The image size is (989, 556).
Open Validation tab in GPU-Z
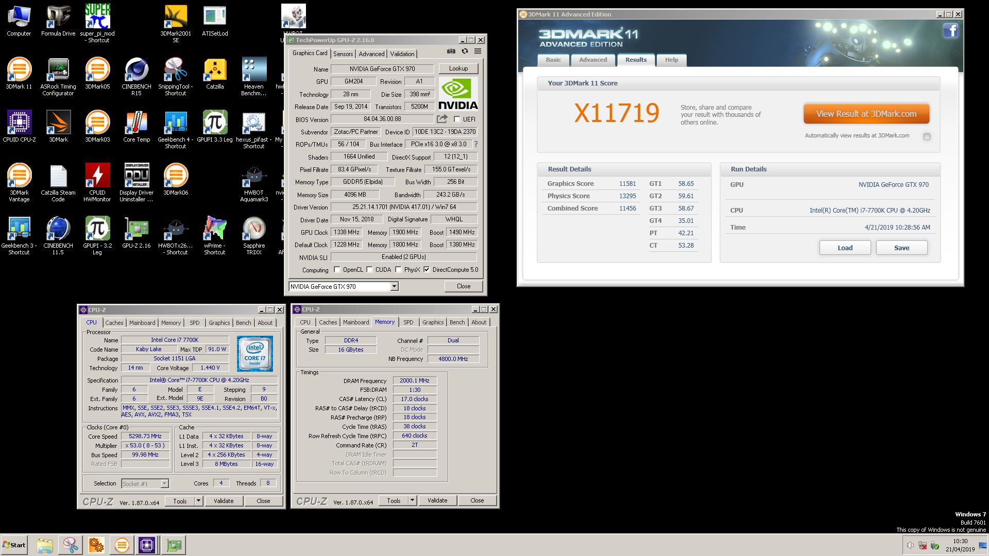pyautogui.click(x=402, y=54)
